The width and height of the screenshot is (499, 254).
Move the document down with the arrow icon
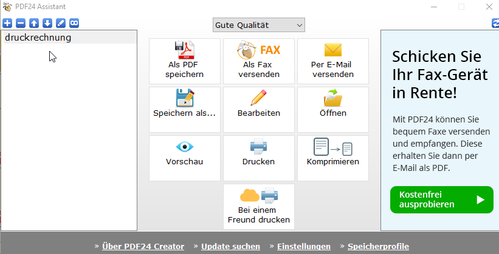47,23
